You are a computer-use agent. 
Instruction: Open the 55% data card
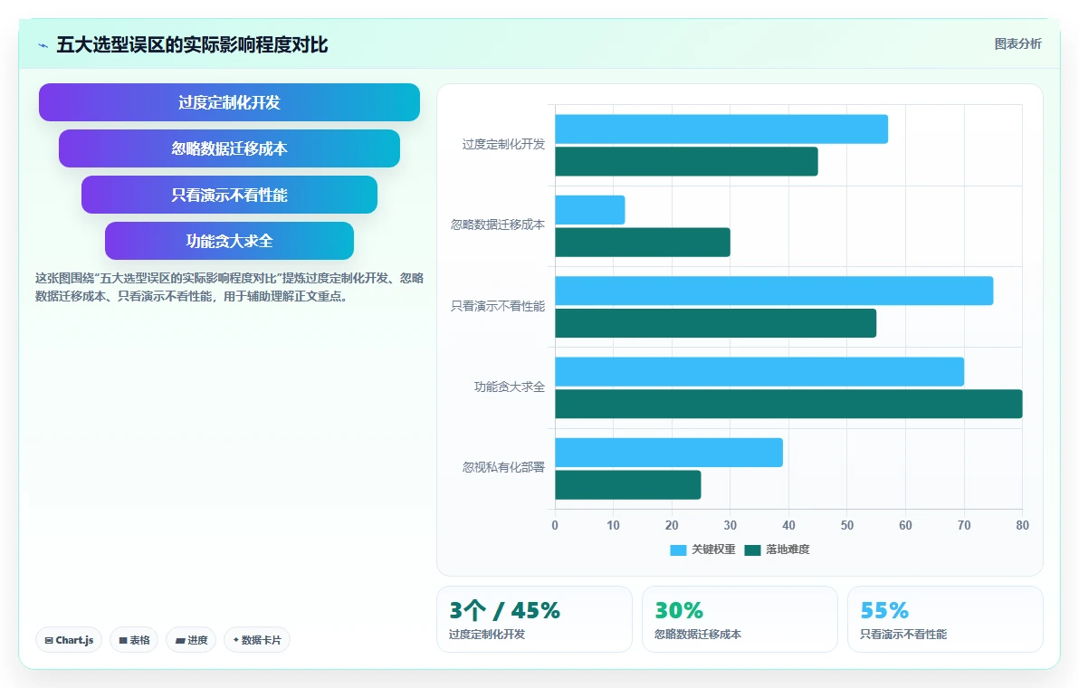coord(946,619)
